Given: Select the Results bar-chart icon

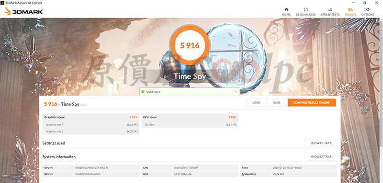Looking at the screenshot, I should (350, 9).
